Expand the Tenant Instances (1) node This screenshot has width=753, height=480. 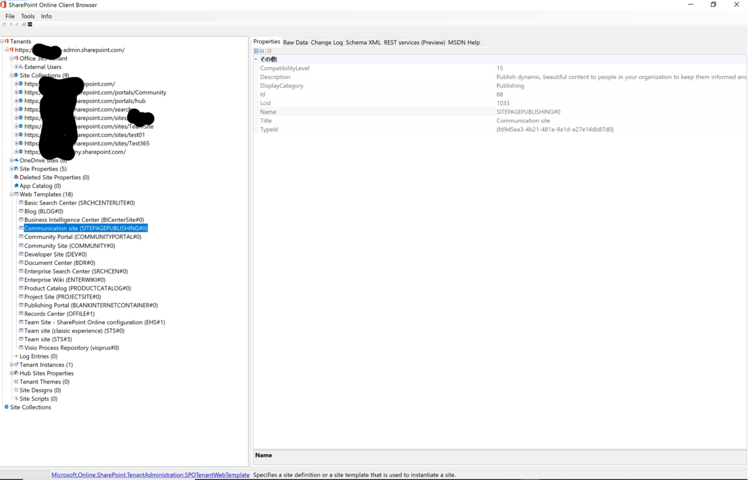pos(11,365)
